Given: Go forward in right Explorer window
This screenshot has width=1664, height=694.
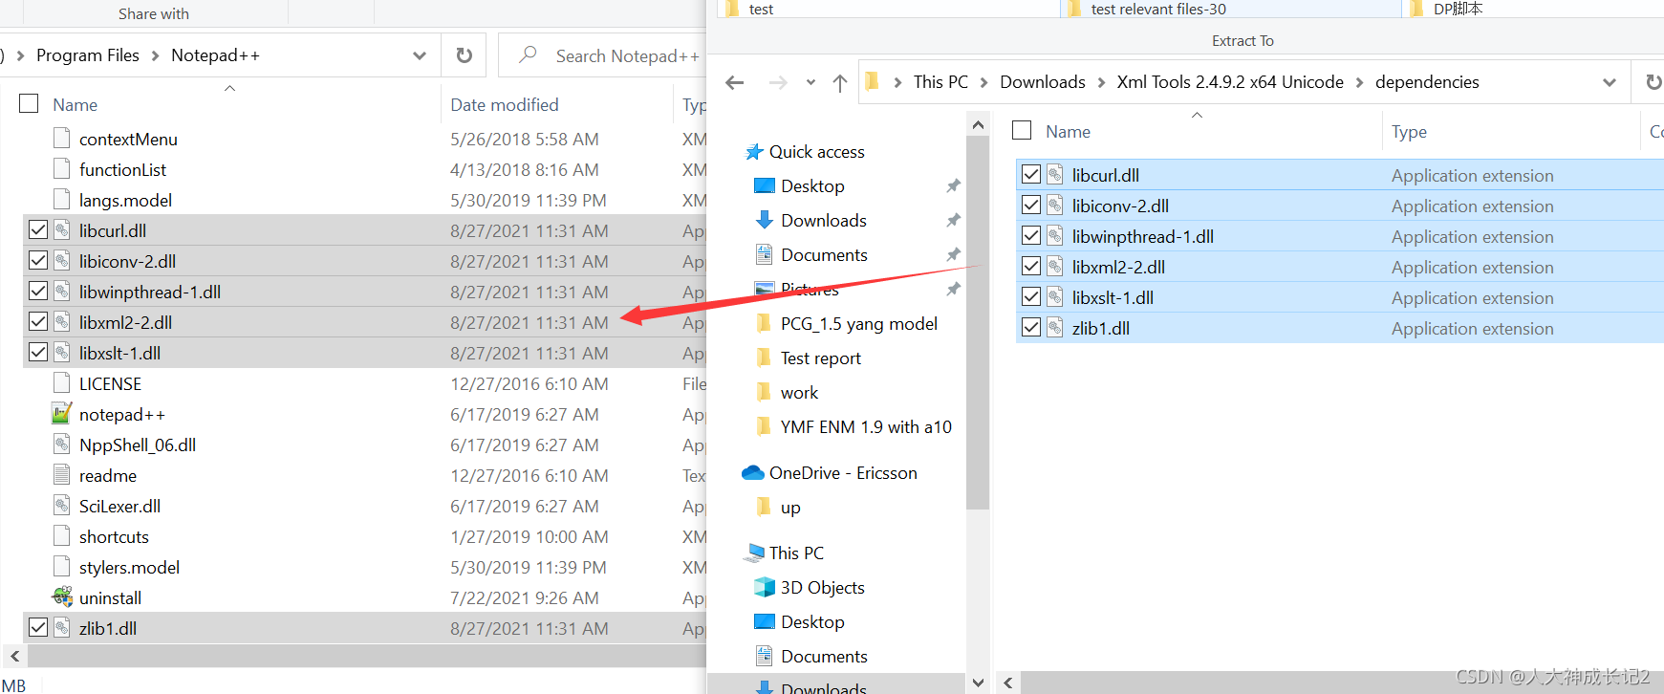Looking at the screenshot, I should tap(778, 82).
